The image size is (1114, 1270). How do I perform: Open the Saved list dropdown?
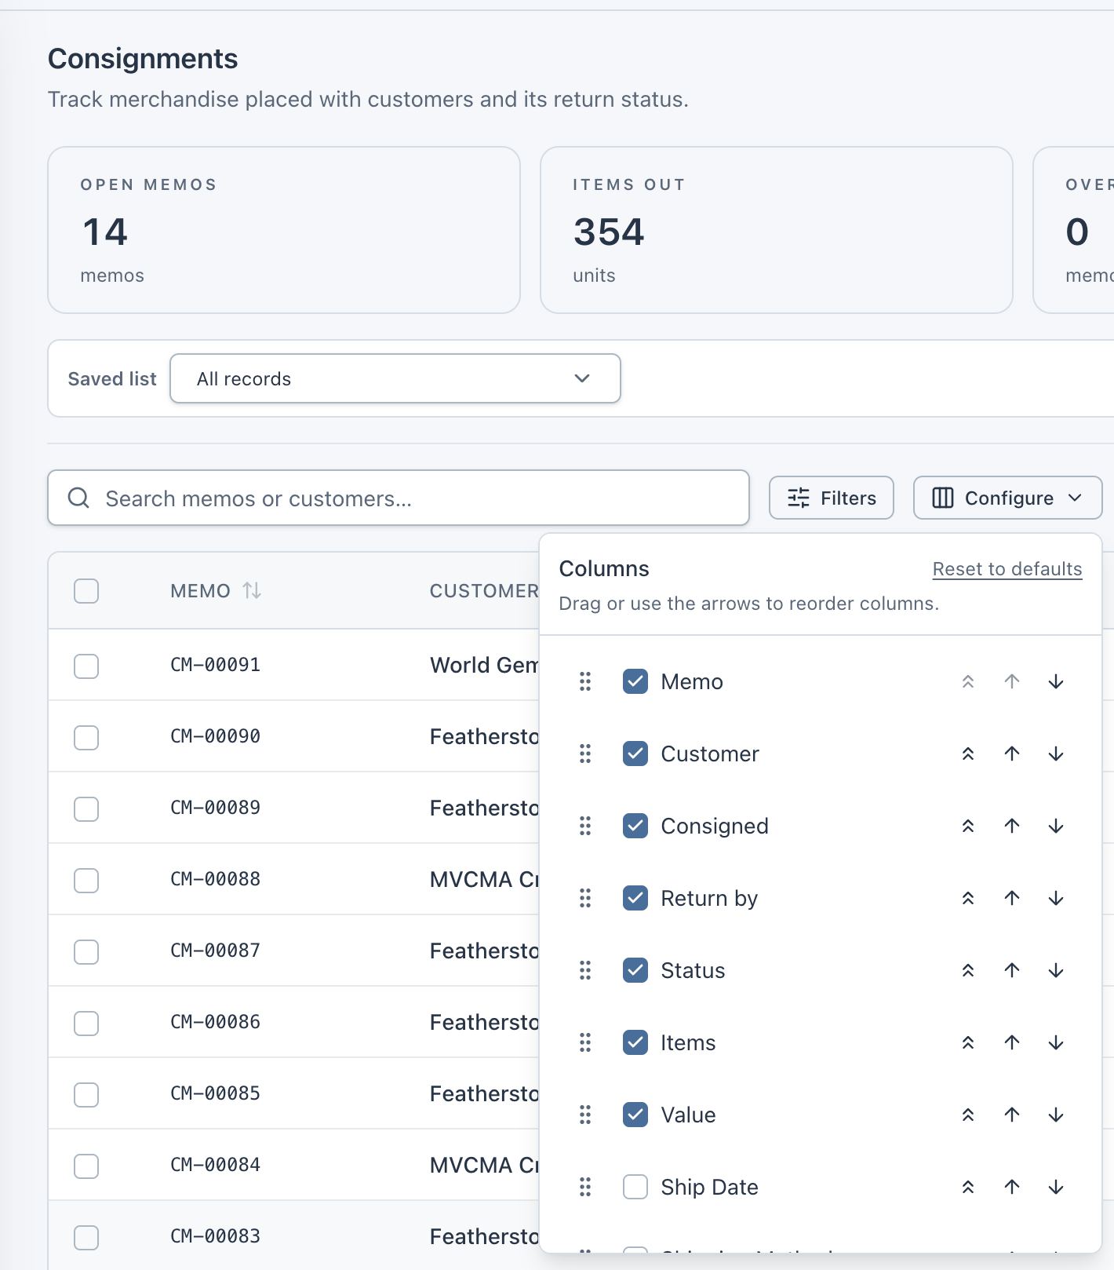(x=395, y=378)
